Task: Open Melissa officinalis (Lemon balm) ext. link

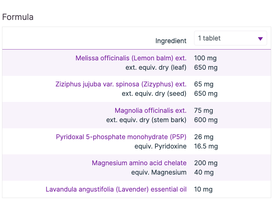Action: [131, 58]
